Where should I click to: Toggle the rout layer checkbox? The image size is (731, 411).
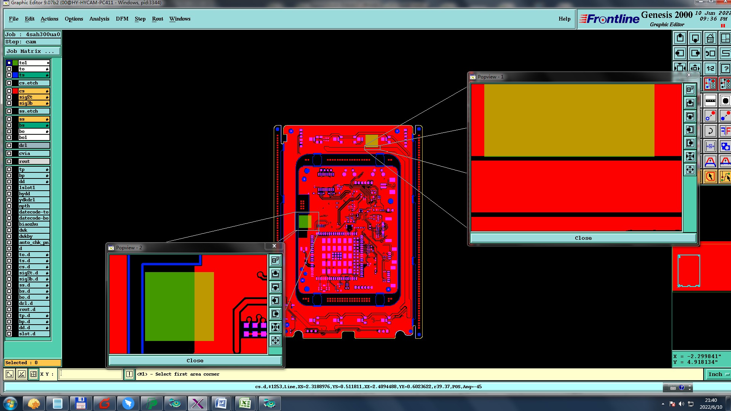click(x=9, y=161)
